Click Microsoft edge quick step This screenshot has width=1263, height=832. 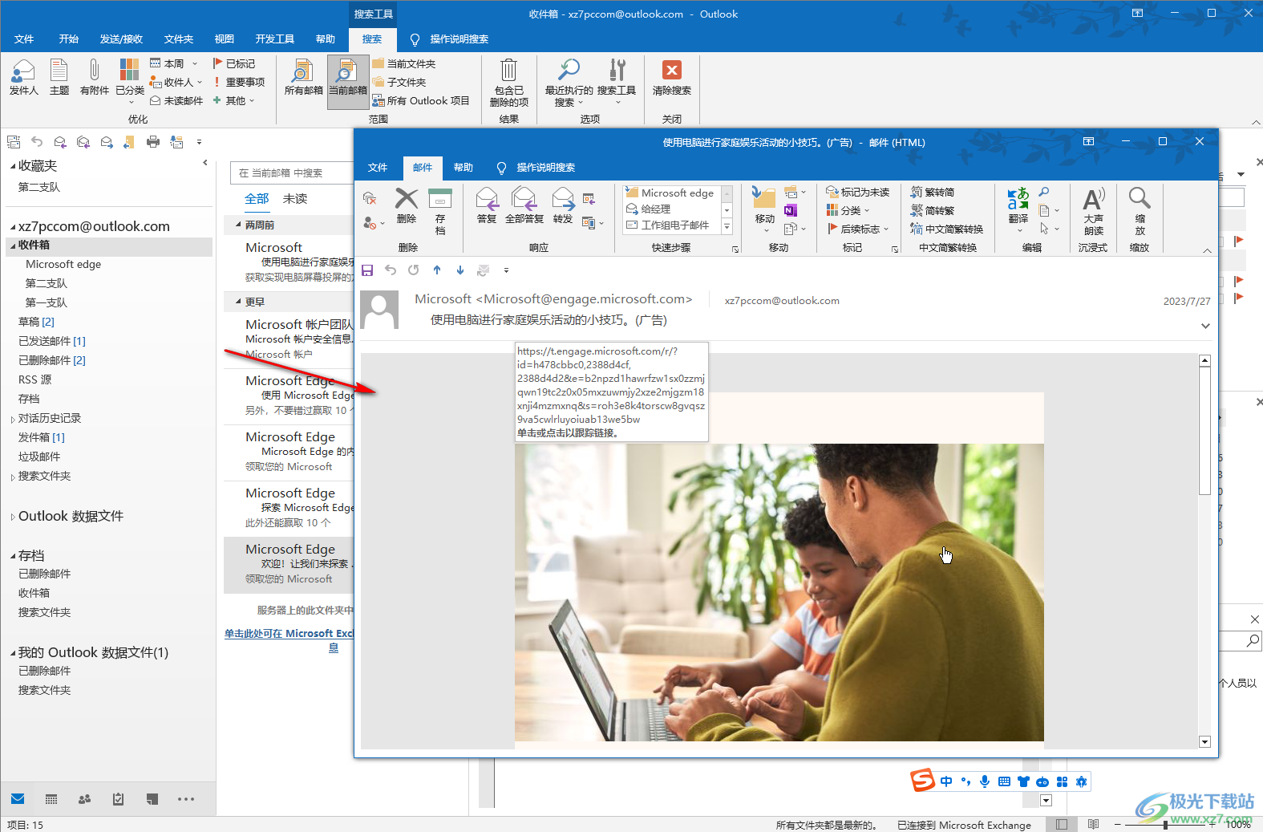pyautogui.click(x=672, y=193)
